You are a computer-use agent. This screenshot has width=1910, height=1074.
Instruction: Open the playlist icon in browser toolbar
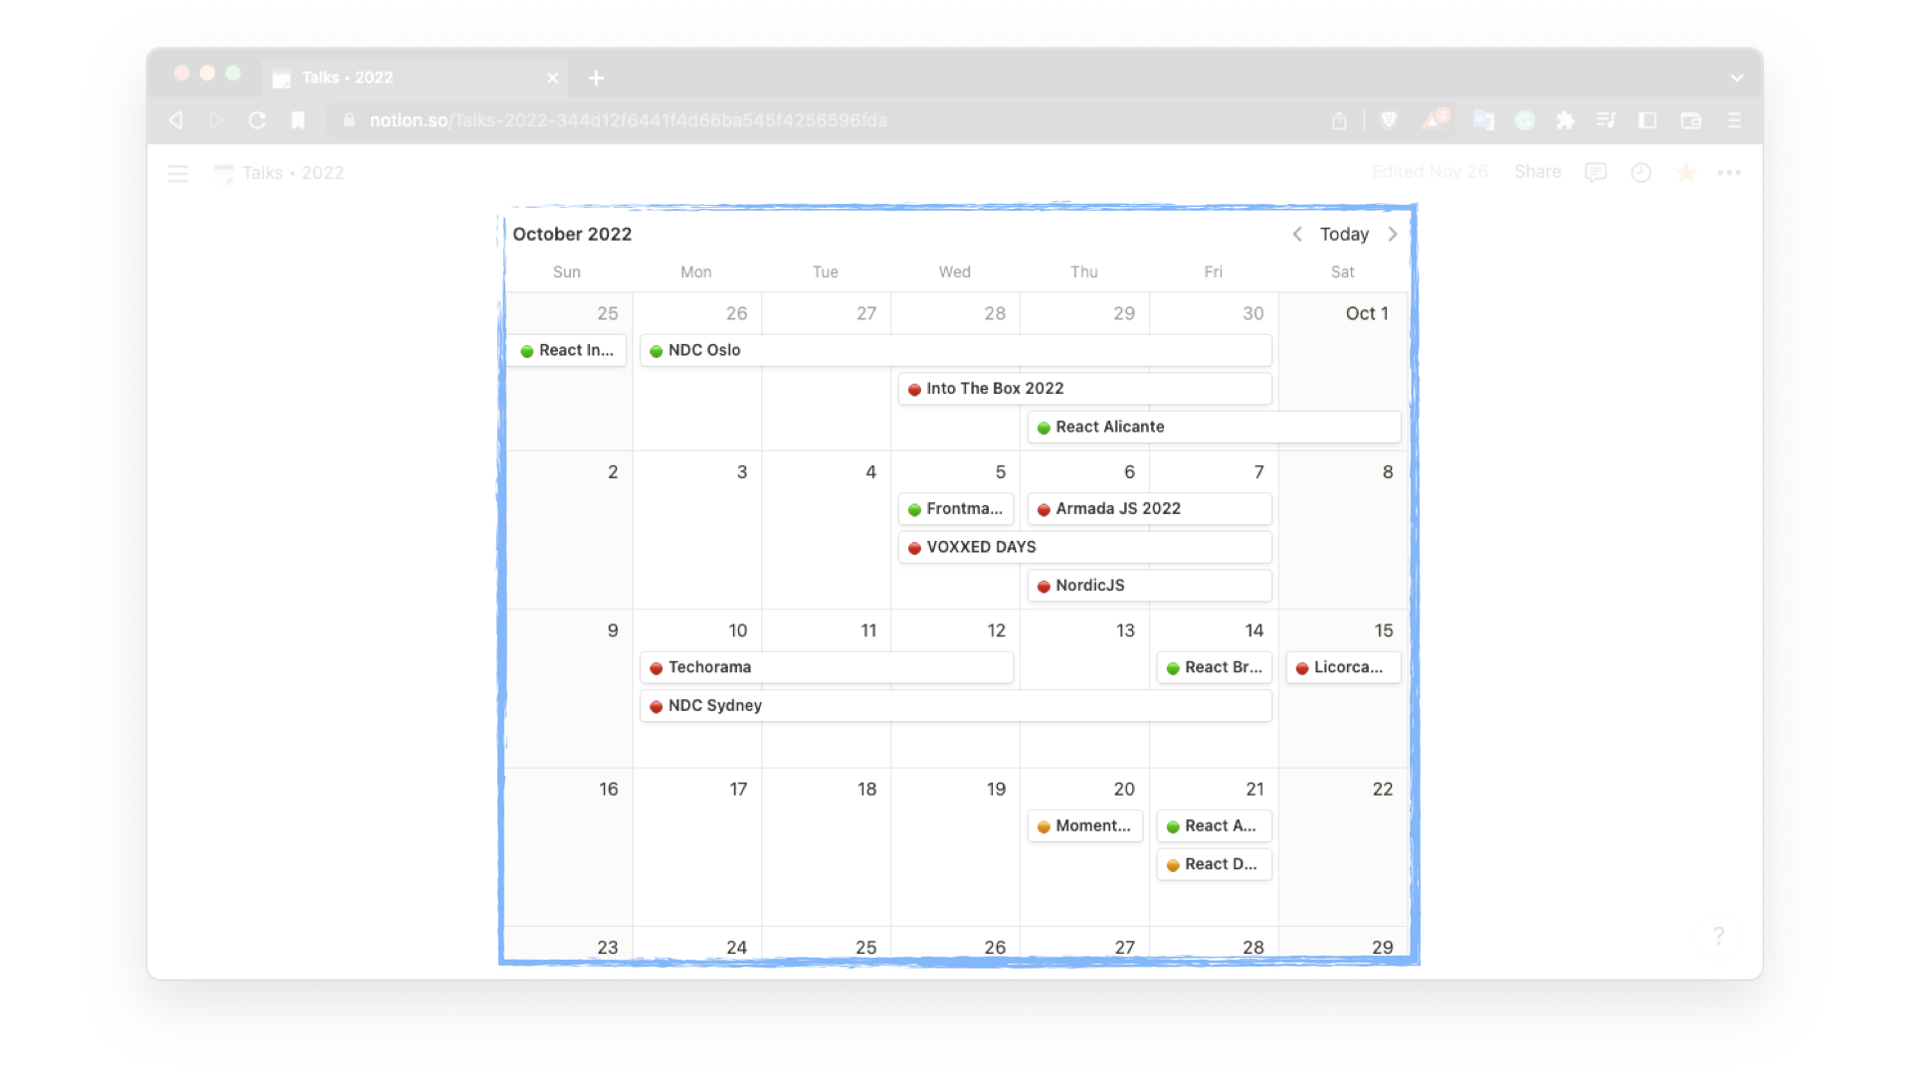click(x=1606, y=120)
